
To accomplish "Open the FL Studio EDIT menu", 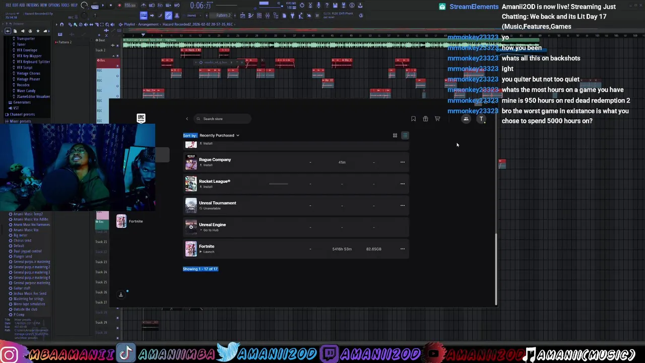I will (x=15, y=5).
